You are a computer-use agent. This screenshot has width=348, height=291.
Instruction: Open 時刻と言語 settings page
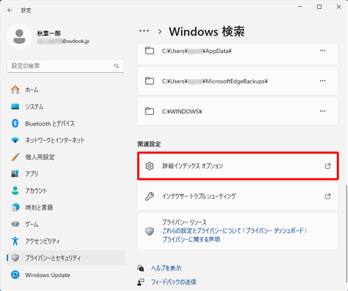[65, 208]
